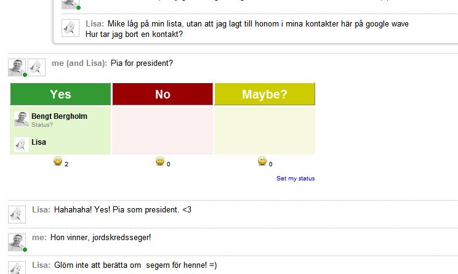The image size is (458, 274).
Task: Select the Pia for president? message text
Action: click(x=142, y=63)
